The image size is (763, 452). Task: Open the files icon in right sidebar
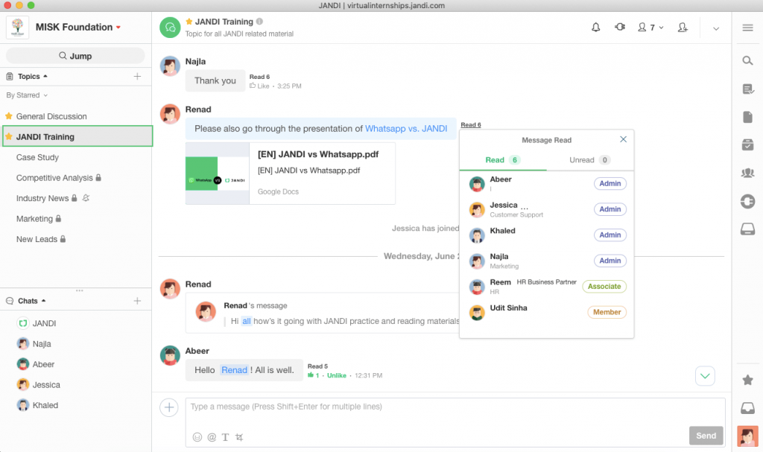point(747,117)
